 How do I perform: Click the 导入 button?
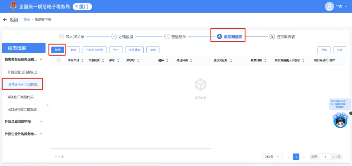(x=116, y=50)
